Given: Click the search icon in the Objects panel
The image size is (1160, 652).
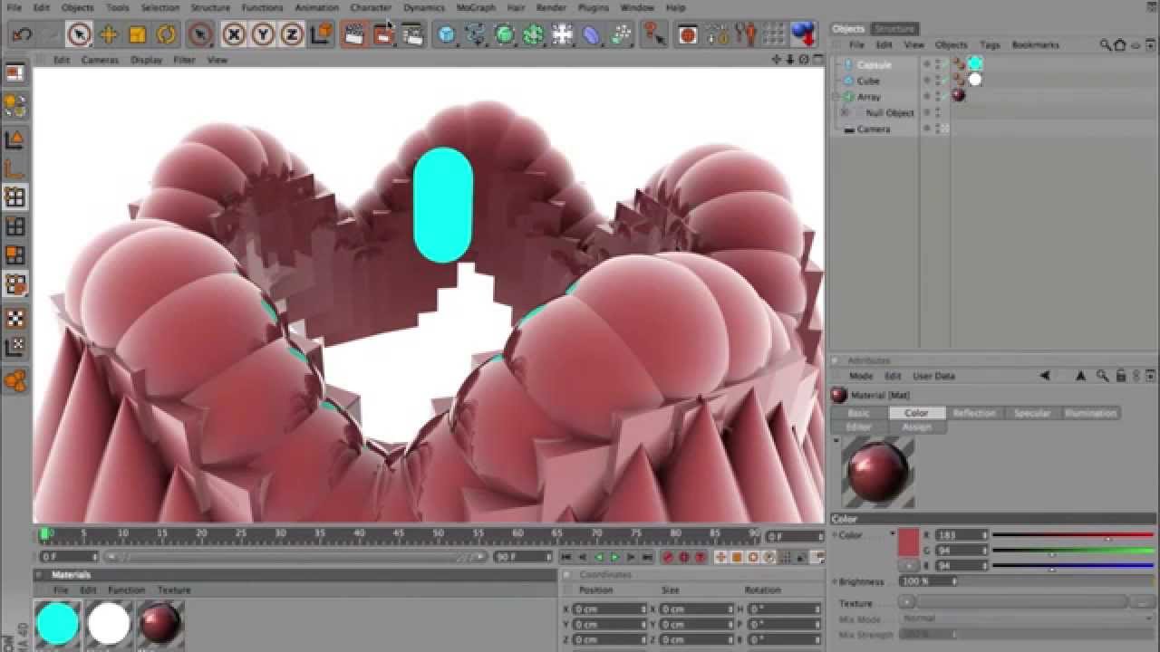Looking at the screenshot, I should (1106, 44).
